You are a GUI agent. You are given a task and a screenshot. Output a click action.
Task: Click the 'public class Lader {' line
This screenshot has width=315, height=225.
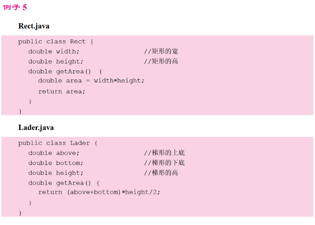(x=57, y=143)
